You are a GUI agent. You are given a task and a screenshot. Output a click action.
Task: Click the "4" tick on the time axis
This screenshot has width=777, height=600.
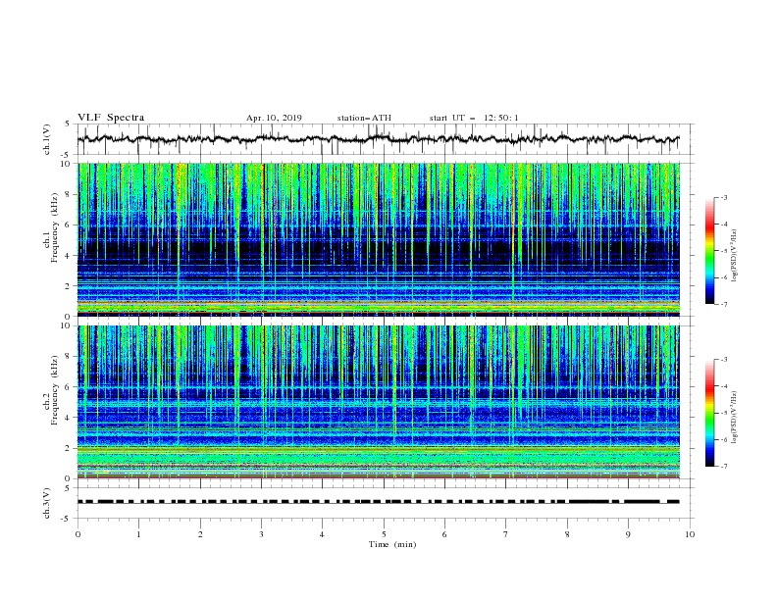click(x=322, y=534)
